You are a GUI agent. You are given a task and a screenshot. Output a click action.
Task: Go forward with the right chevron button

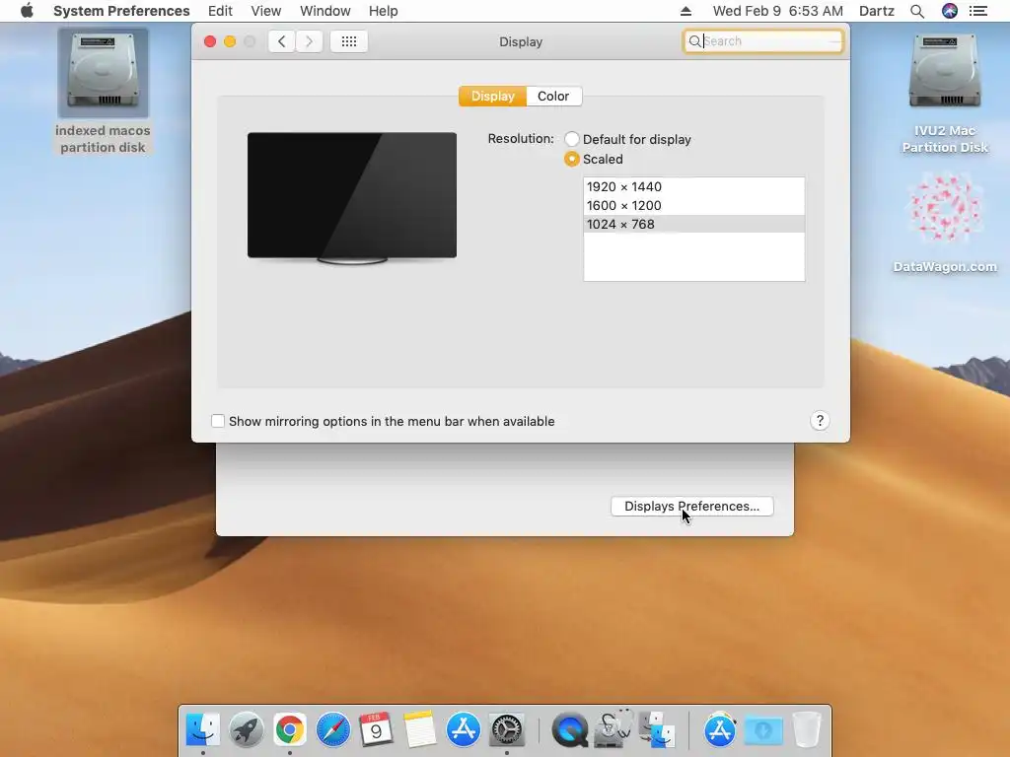point(309,41)
